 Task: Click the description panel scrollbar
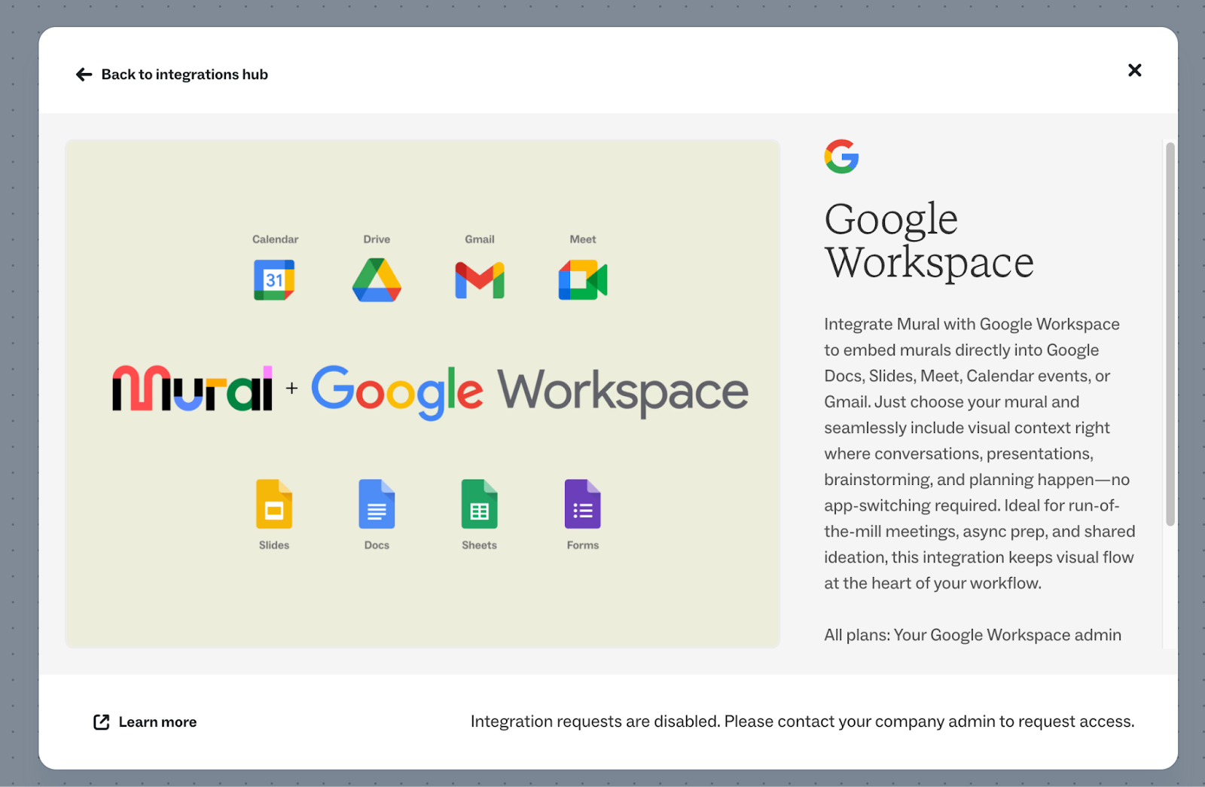tap(1170, 334)
